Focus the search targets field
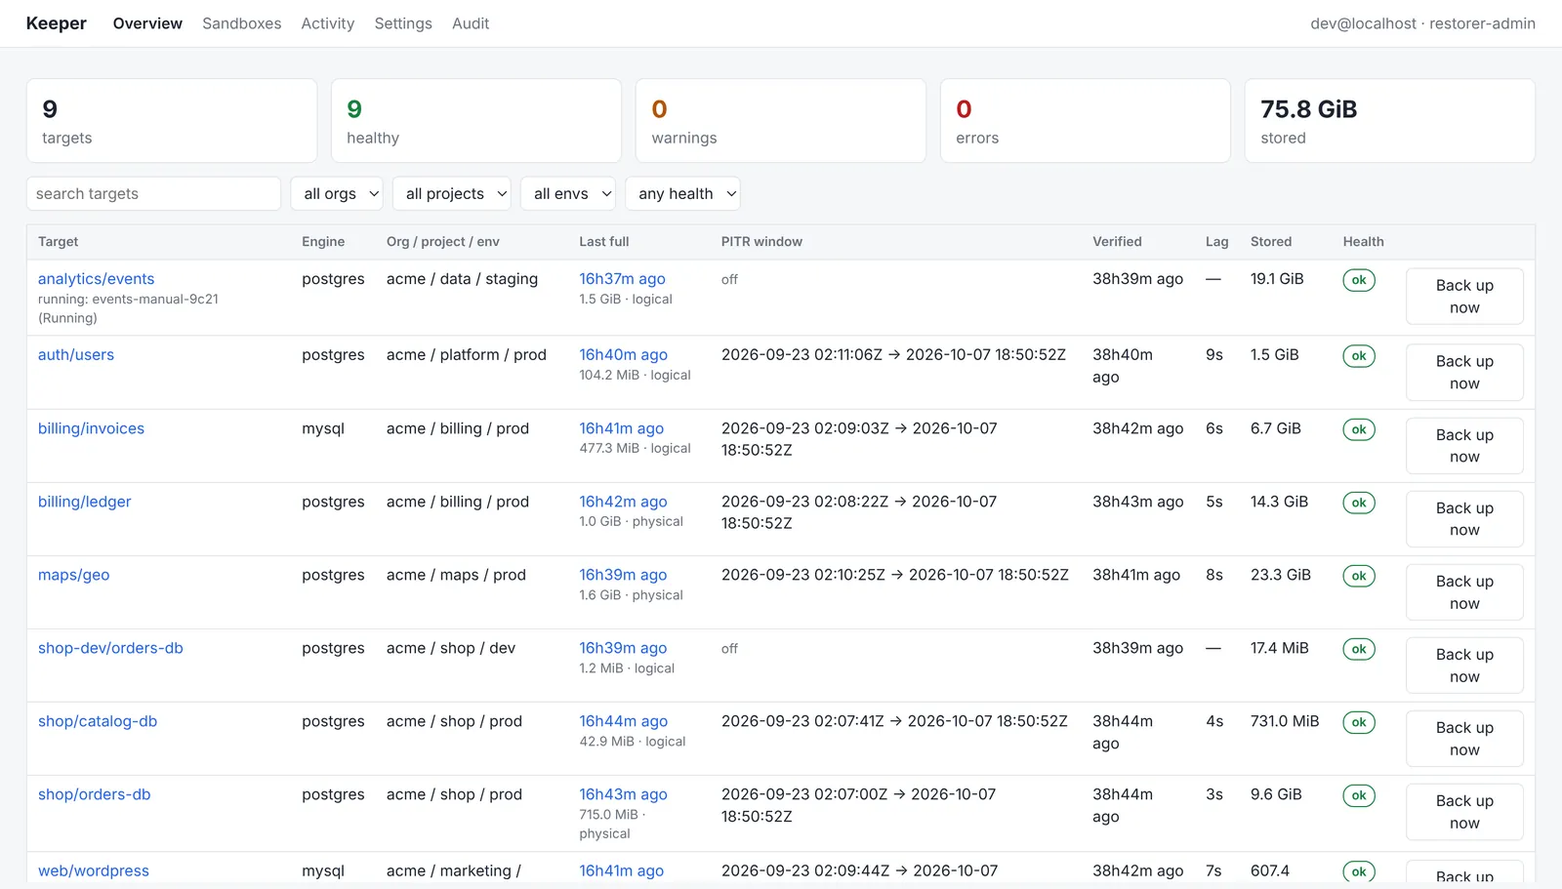The height and width of the screenshot is (889, 1562). (x=153, y=193)
